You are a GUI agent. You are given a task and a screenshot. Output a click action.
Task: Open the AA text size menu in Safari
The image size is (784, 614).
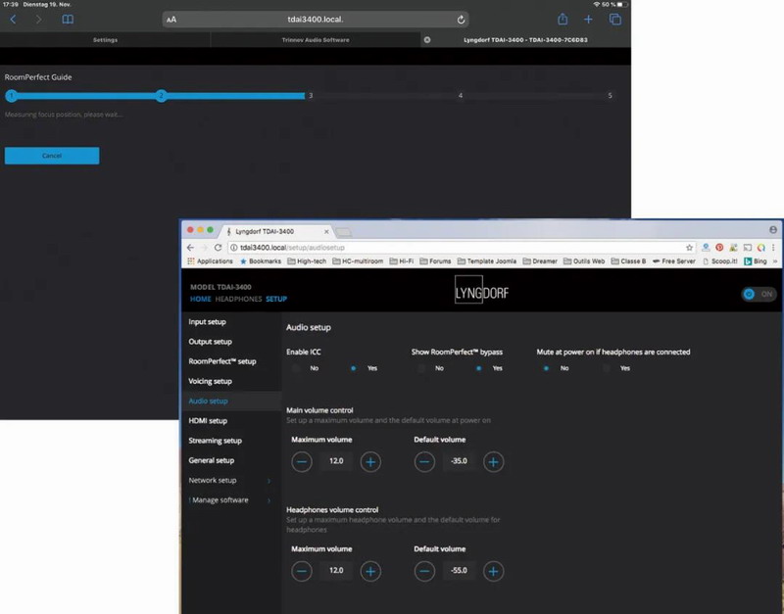171,20
